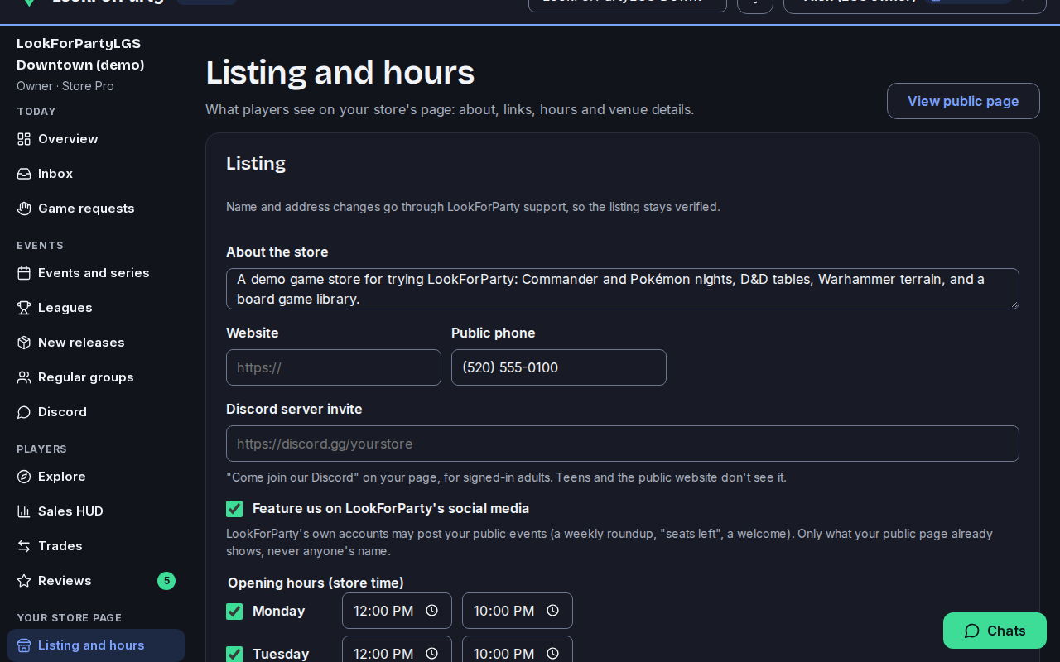Focus the About the store text area

pyautogui.click(x=623, y=289)
